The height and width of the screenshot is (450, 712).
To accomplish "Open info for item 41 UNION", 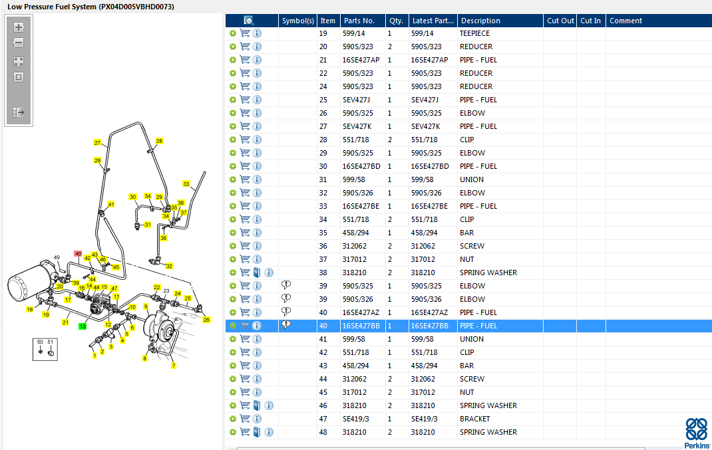I will (257, 339).
